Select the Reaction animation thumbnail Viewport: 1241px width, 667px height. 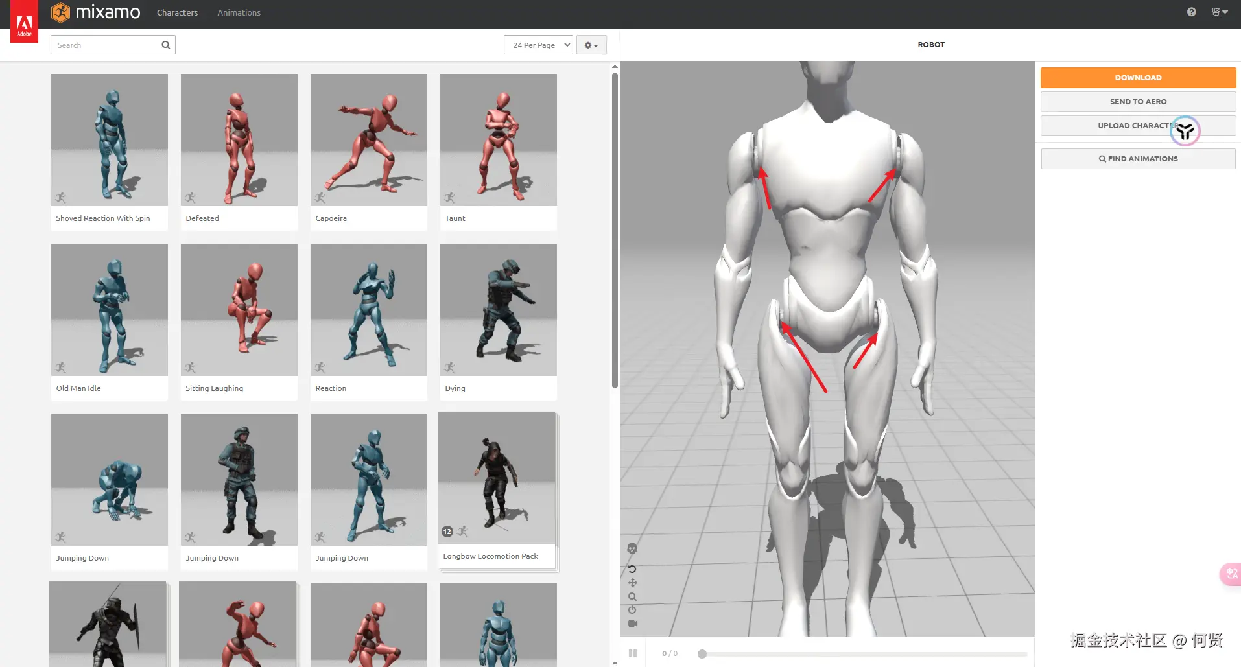click(x=369, y=310)
